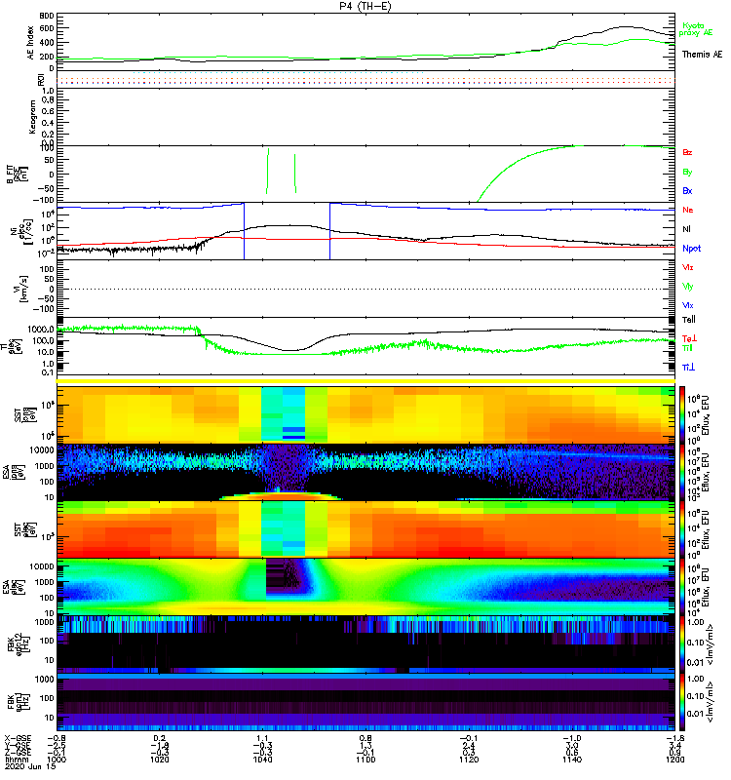This screenshot has height=780, width=731.
Task: Click the 1020 time tick label
Action: click(x=159, y=760)
